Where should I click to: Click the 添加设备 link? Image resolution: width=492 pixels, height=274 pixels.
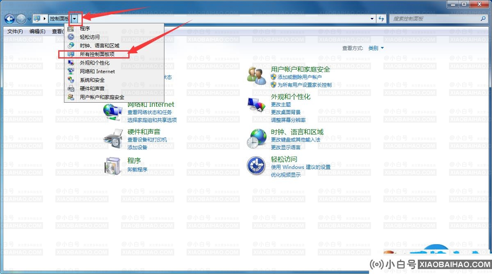tap(137, 147)
